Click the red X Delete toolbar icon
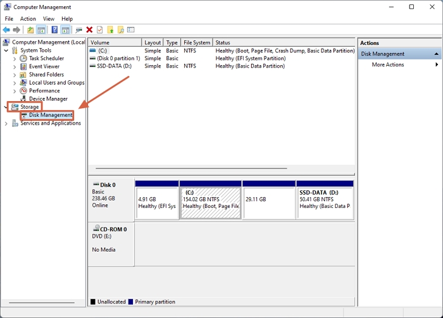Screen dimensions: 443x318 (x=89, y=30)
